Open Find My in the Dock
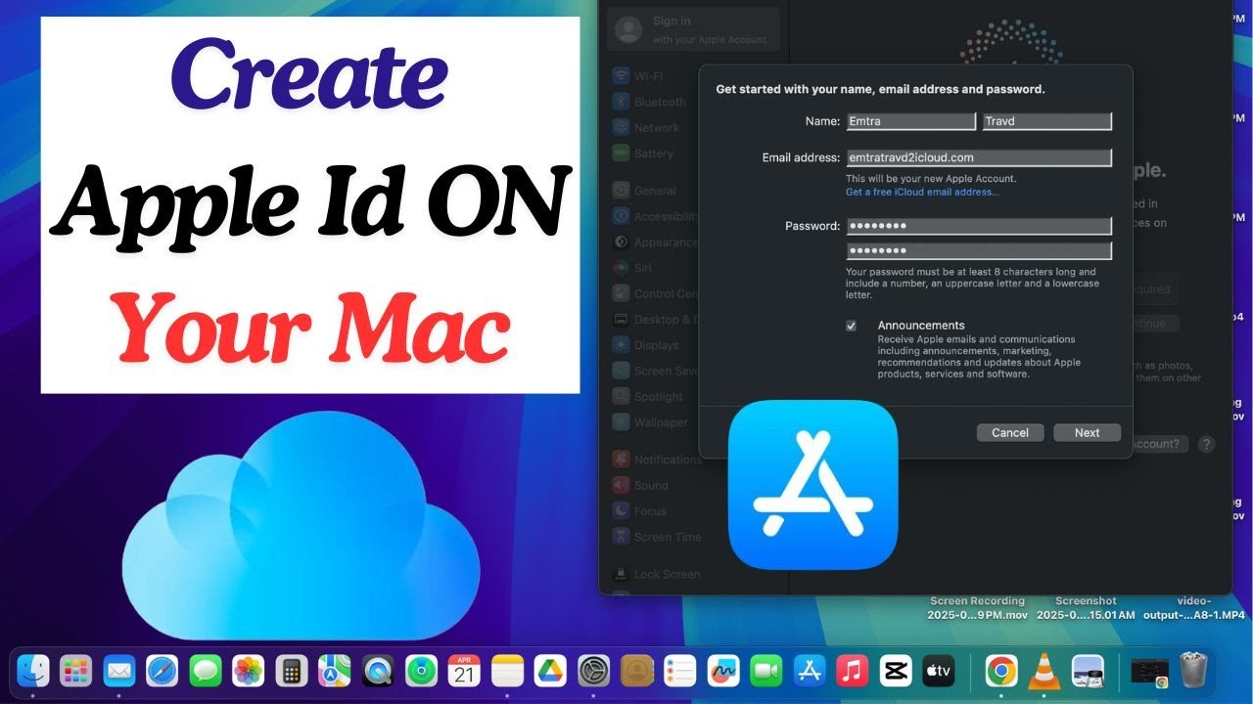This screenshot has height=704, width=1253. (x=421, y=671)
